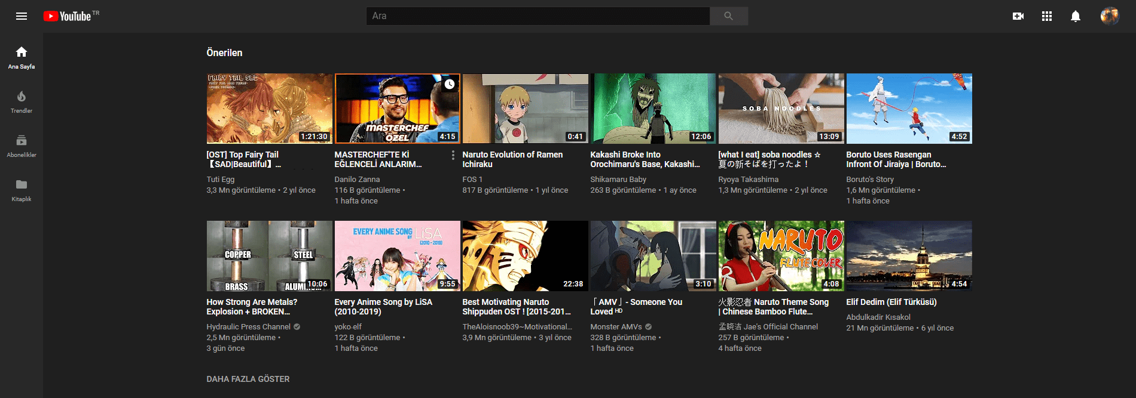Open the Boruto's Story channel

[x=870, y=180]
